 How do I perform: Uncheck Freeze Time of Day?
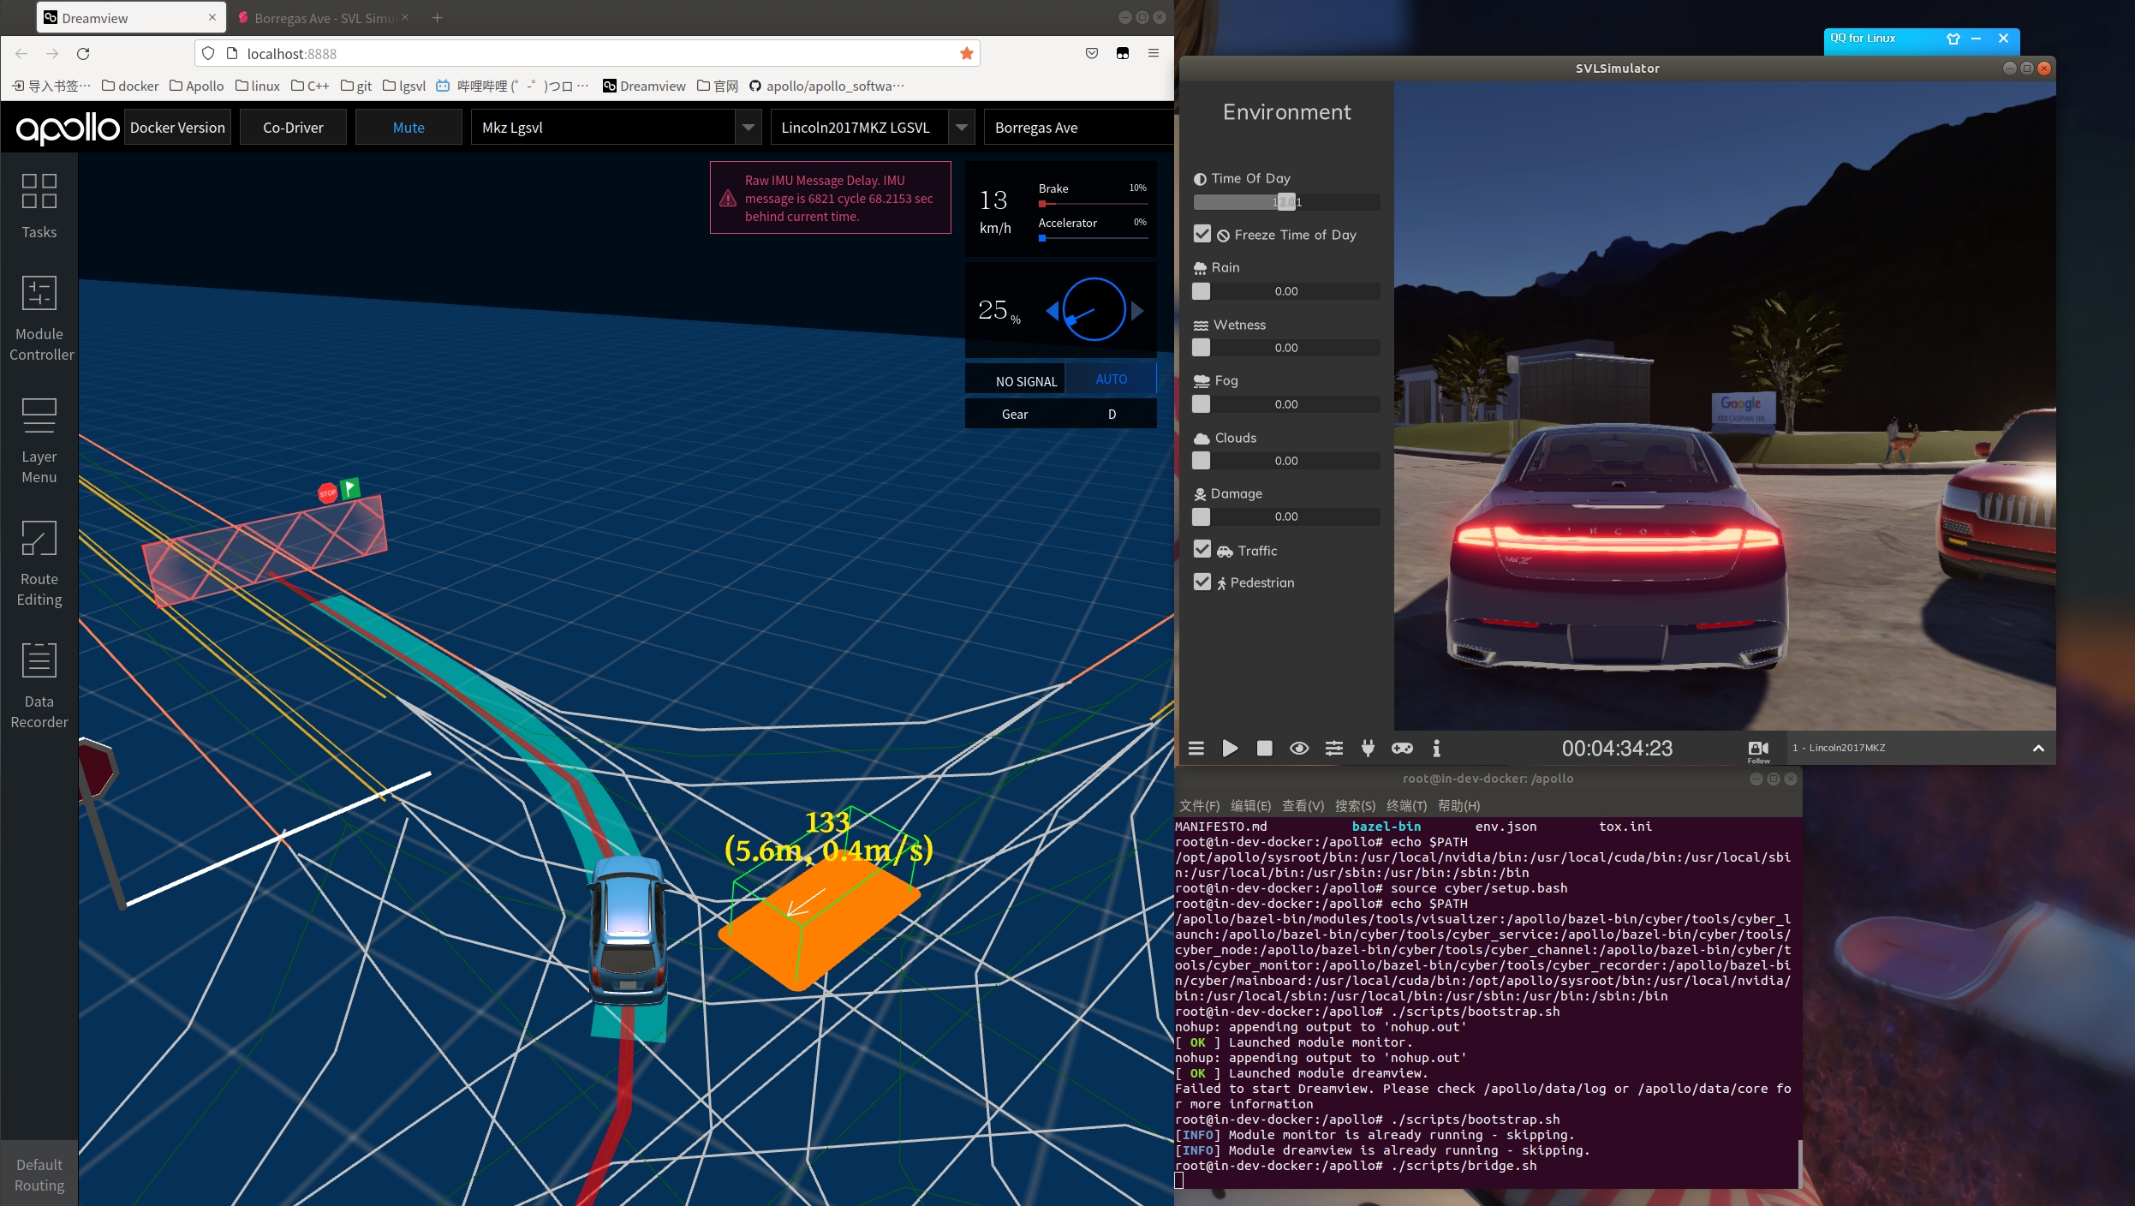[1202, 234]
